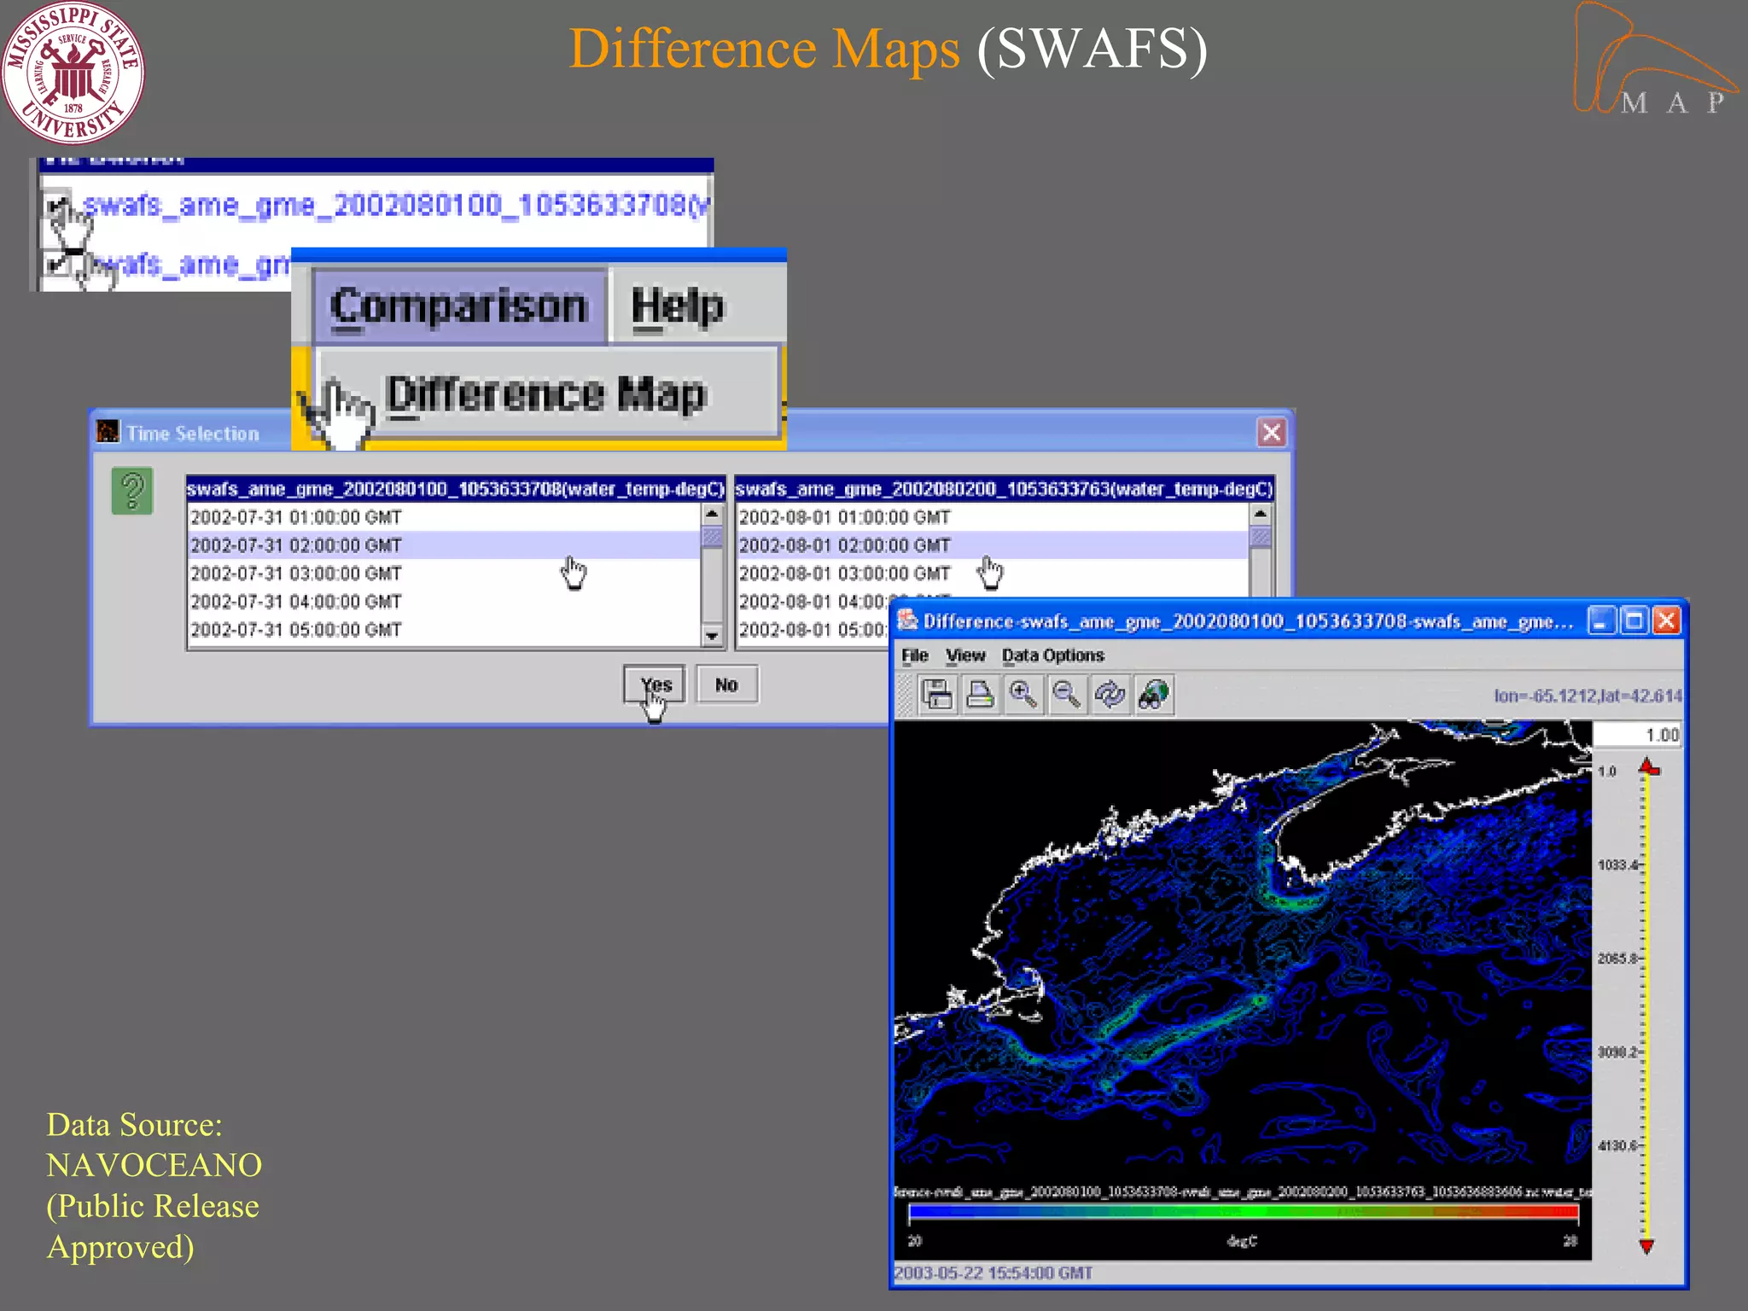Select the Zoom Out magnifier tool
Viewport: 1748px width, 1311px height.
pyautogui.click(x=1066, y=695)
